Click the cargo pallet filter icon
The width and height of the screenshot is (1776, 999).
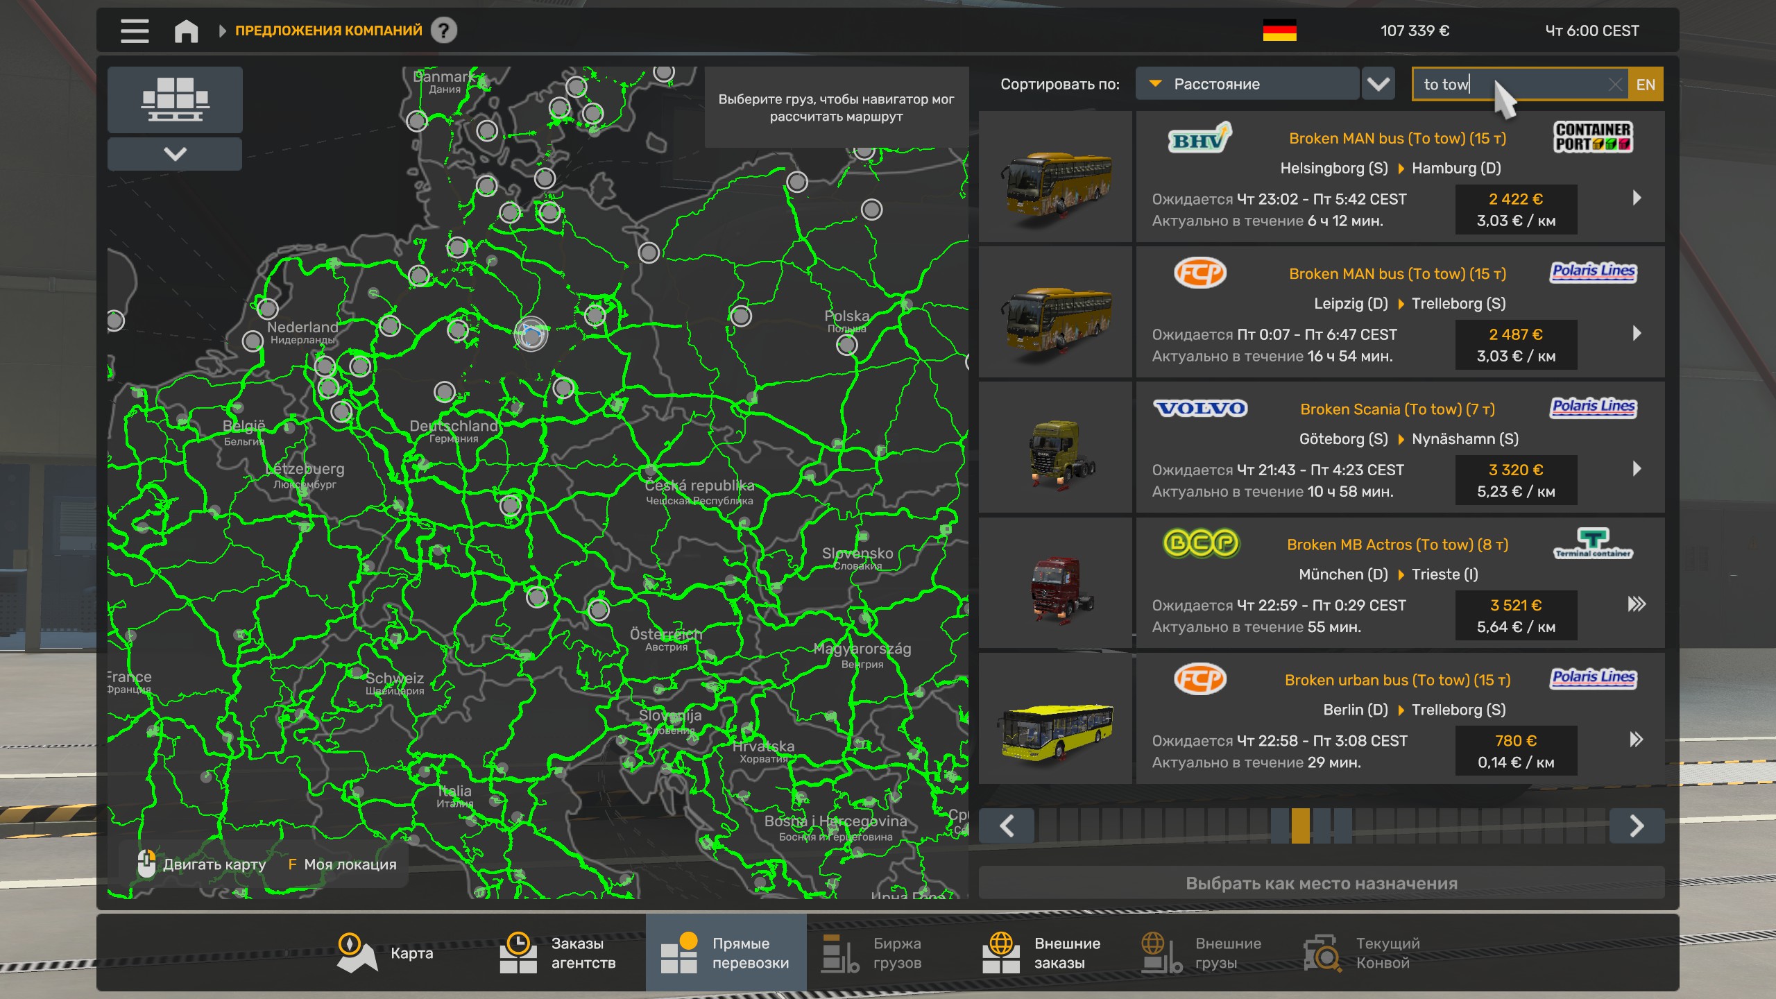tap(175, 99)
